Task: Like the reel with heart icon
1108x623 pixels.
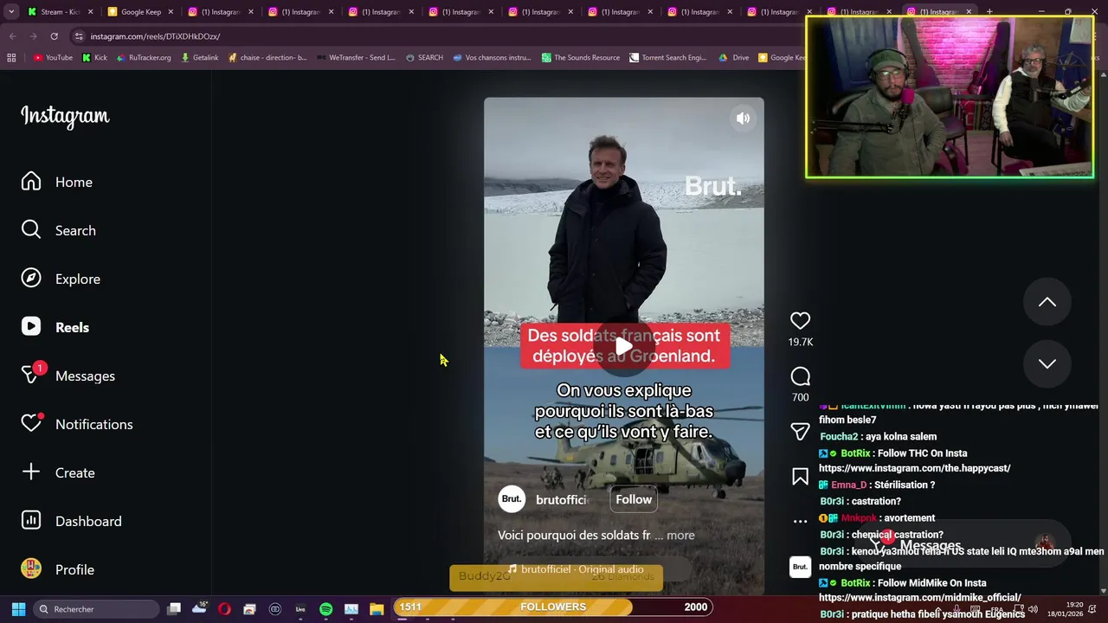Action: click(800, 321)
